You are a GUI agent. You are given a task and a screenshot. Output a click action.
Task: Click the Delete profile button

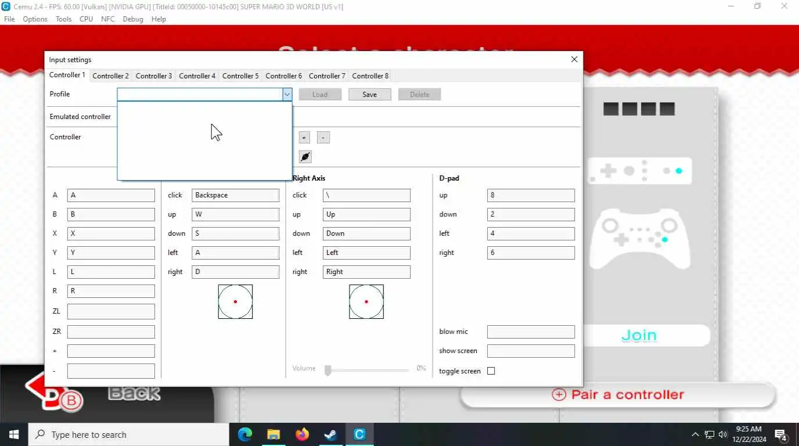pyautogui.click(x=420, y=94)
